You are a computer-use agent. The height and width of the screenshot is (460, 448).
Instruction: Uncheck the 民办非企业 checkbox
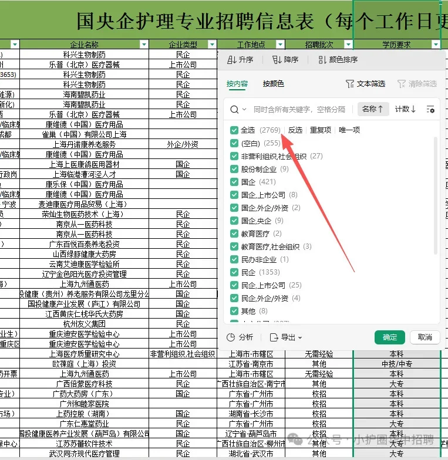point(234,259)
